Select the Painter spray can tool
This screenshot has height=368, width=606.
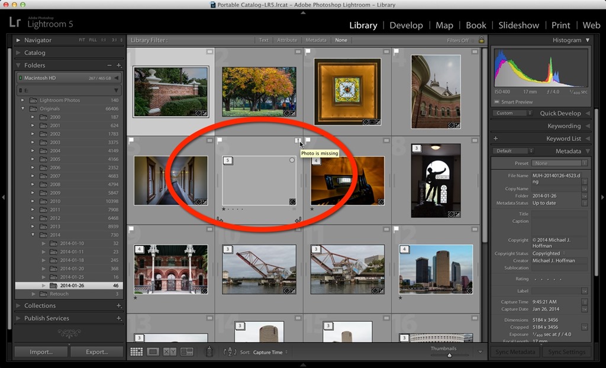tap(209, 351)
